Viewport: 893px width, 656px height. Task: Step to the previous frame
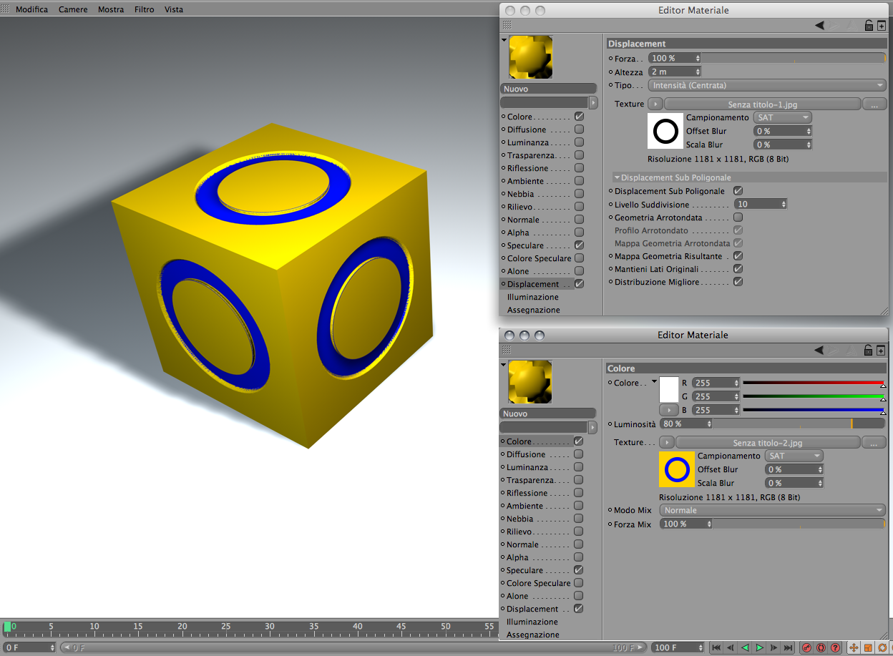pyautogui.click(x=731, y=647)
